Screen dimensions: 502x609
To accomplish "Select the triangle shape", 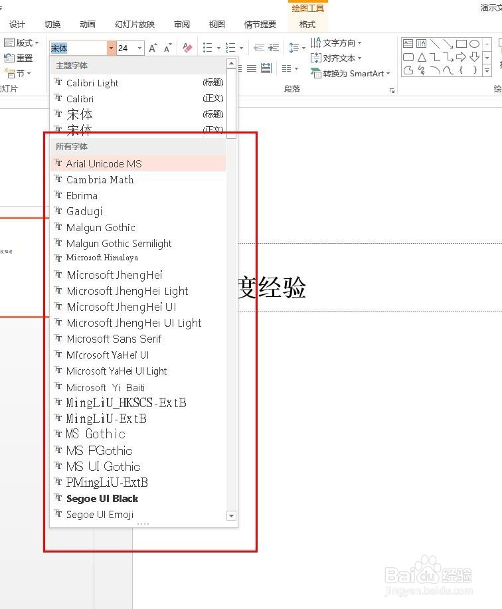I will (x=422, y=58).
